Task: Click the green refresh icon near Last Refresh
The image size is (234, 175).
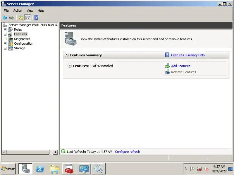Action: click(x=63, y=151)
